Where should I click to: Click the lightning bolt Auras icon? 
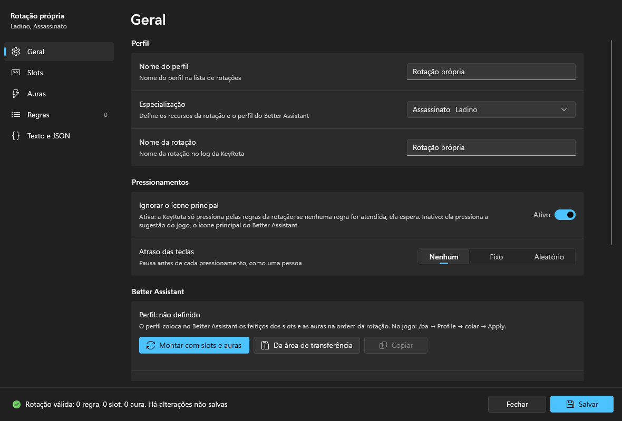(x=16, y=94)
